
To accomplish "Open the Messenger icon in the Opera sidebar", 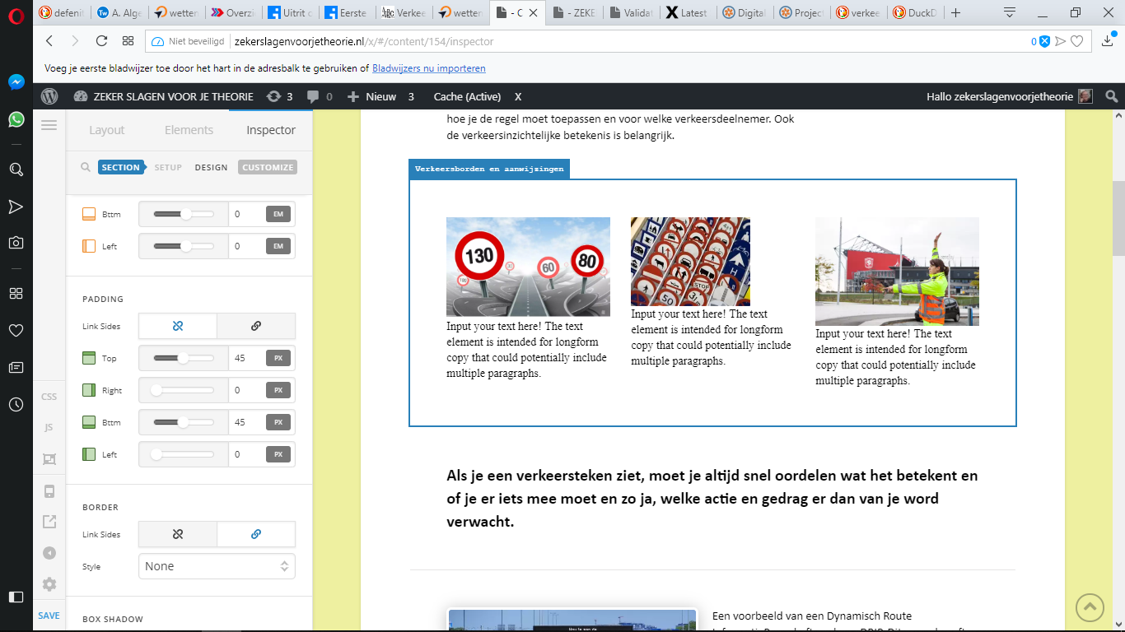I will (x=16, y=82).
